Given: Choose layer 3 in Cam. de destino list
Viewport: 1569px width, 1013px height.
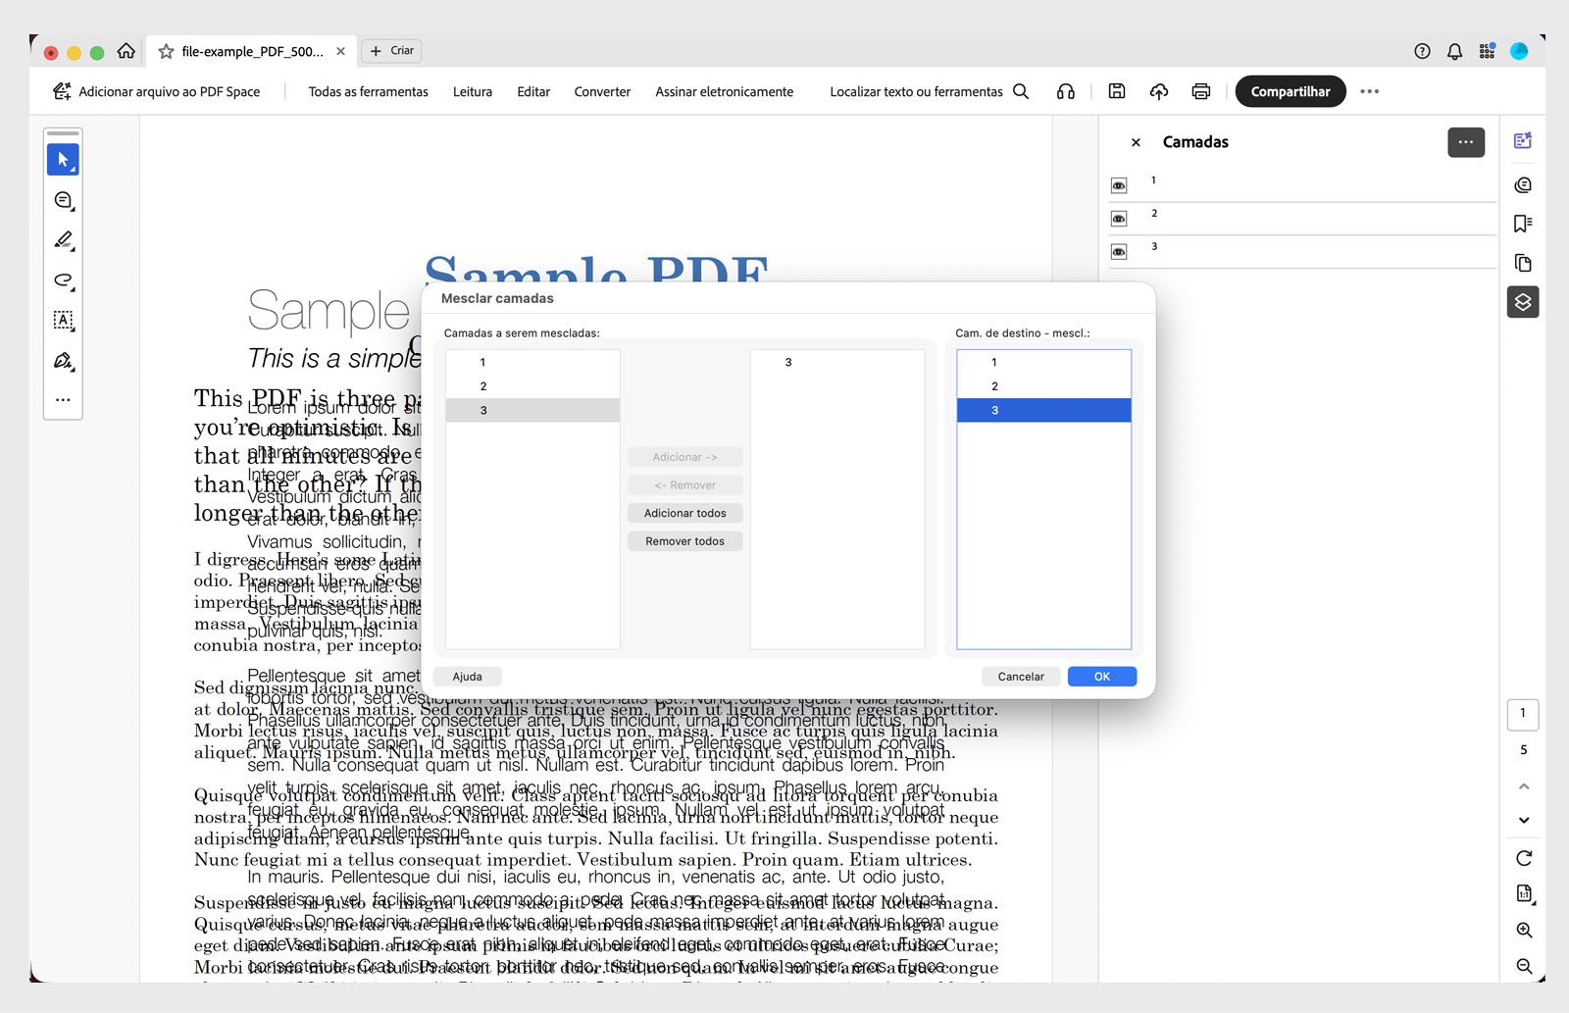Looking at the screenshot, I should [x=1043, y=410].
